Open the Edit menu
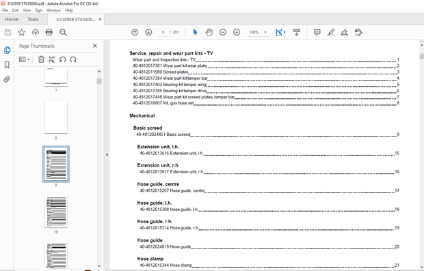The image size is (424, 271). pyautogui.click(x=16, y=10)
